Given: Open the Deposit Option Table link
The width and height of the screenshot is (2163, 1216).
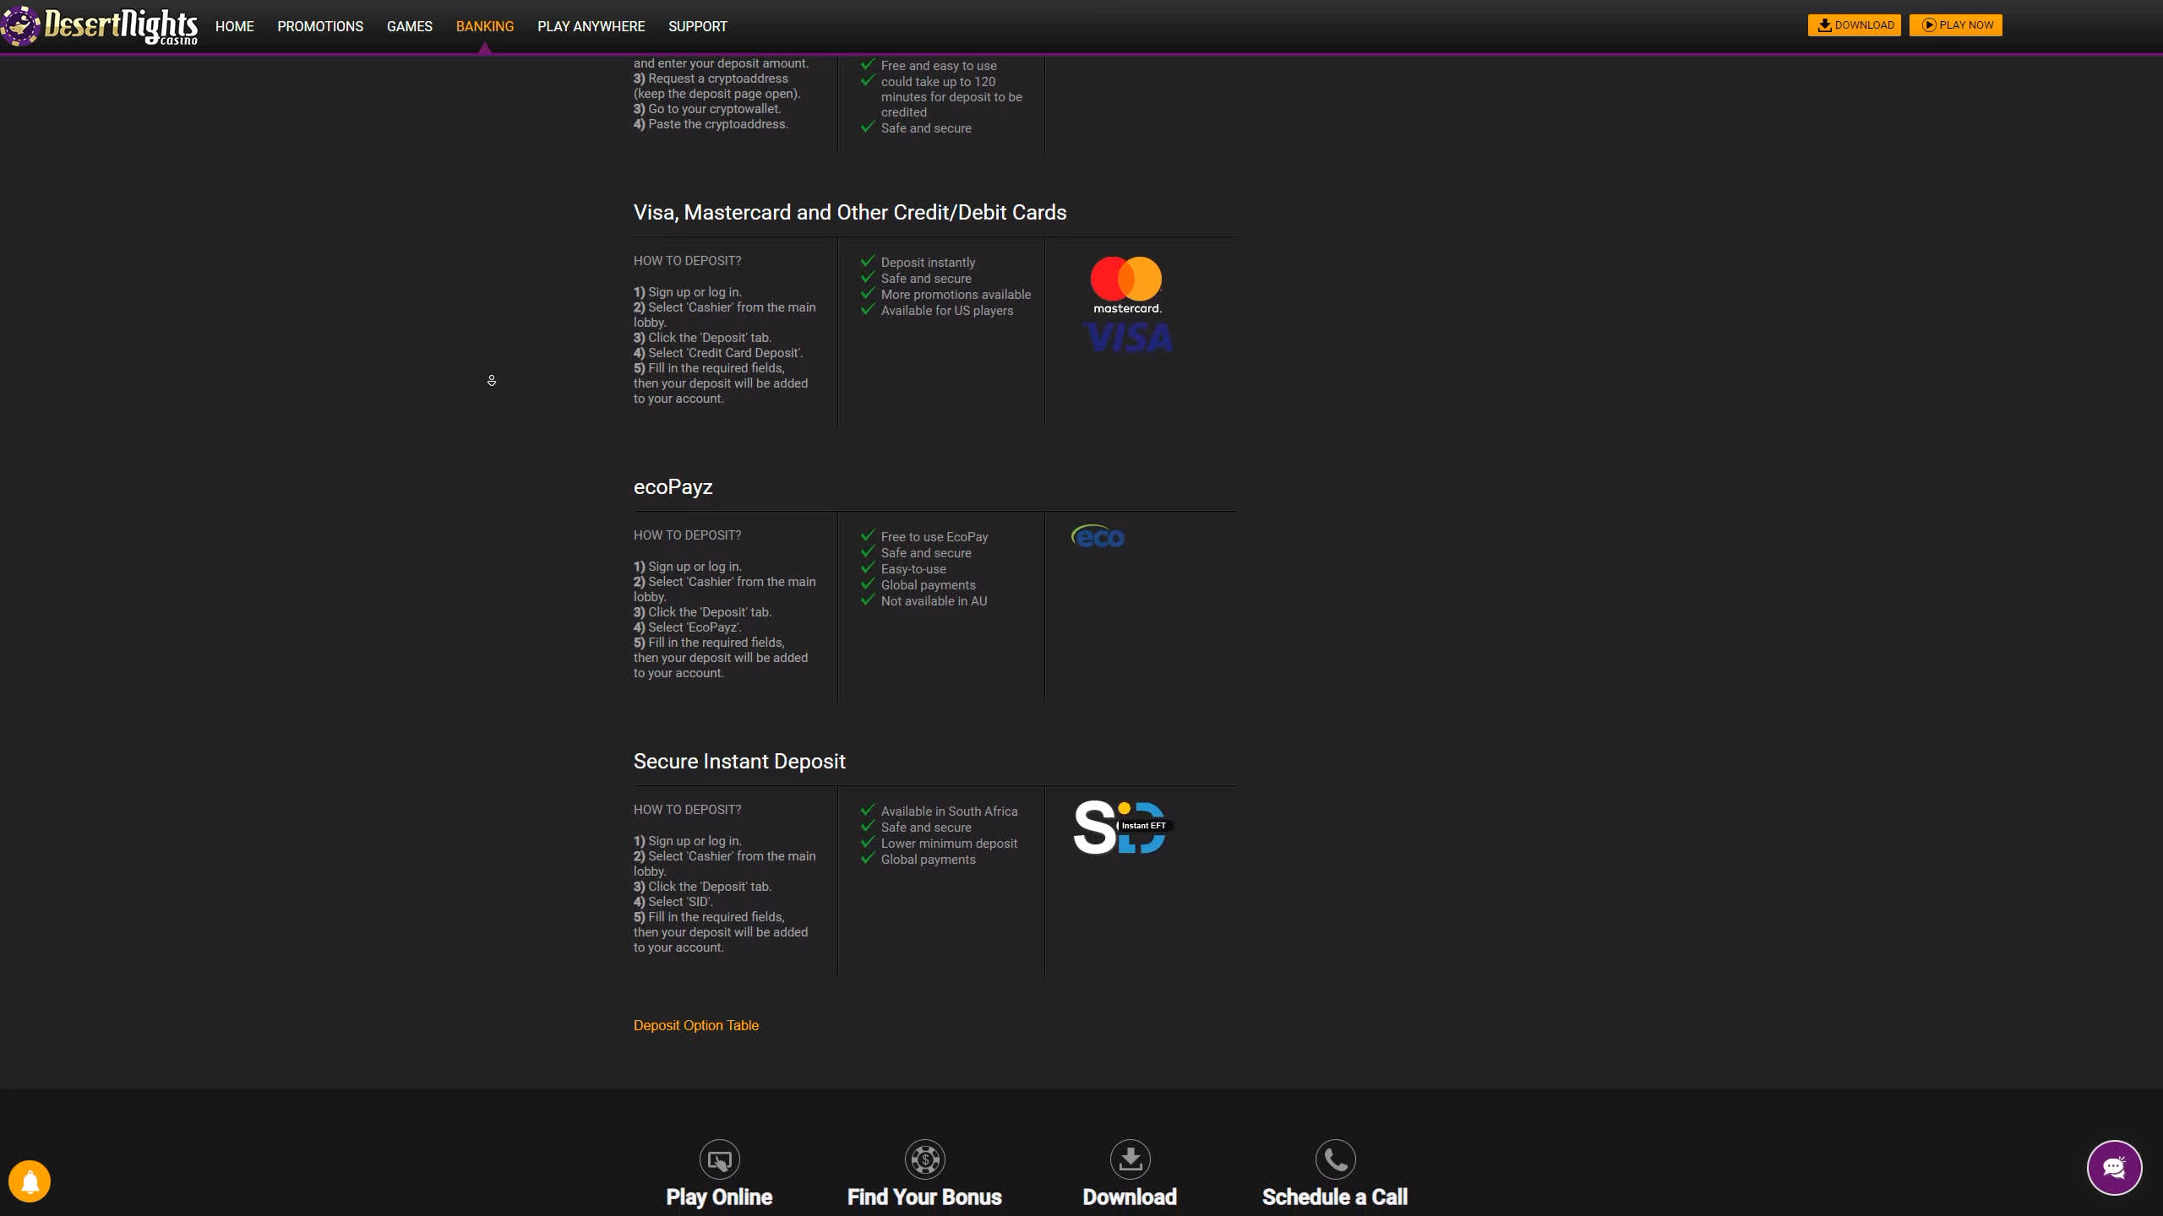Looking at the screenshot, I should click(x=695, y=1025).
